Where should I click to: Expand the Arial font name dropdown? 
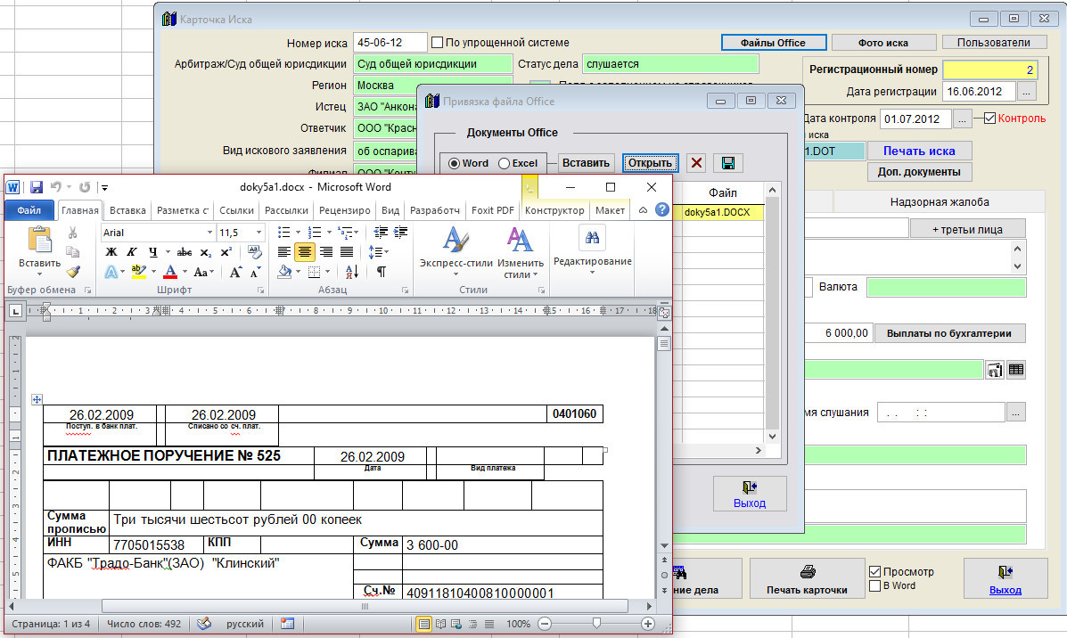coord(210,233)
